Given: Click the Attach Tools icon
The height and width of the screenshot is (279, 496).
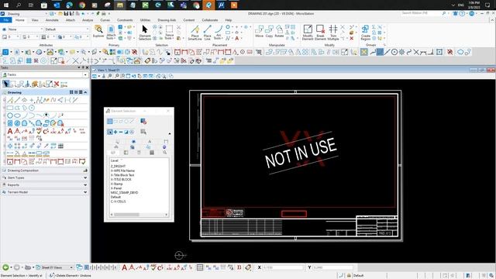Looking at the screenshot, I should (111, 33).
